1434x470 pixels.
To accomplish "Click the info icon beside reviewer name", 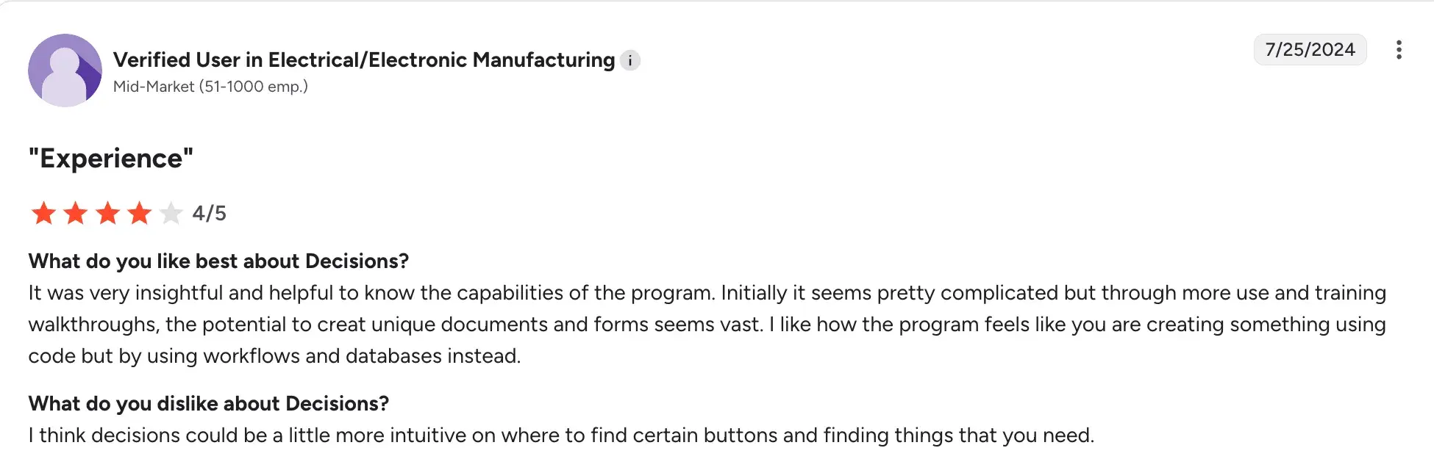I will (x=630, y=60).
